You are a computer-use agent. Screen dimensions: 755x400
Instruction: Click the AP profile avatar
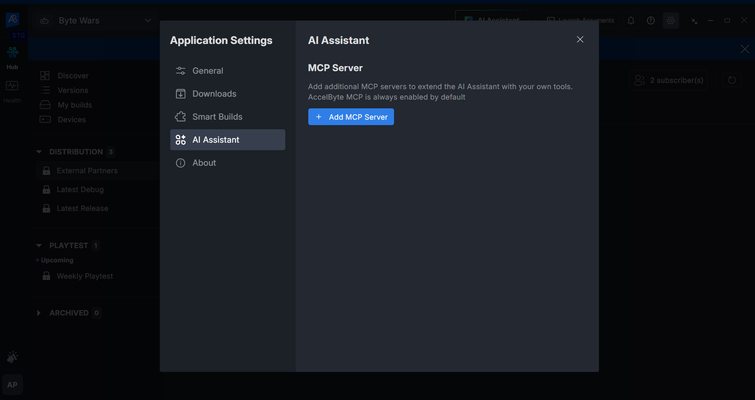click(x=12, y=384)
